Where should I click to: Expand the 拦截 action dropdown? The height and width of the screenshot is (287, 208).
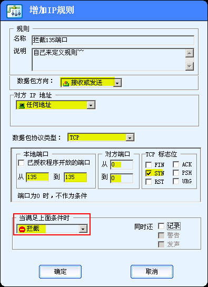click(83, 229)
